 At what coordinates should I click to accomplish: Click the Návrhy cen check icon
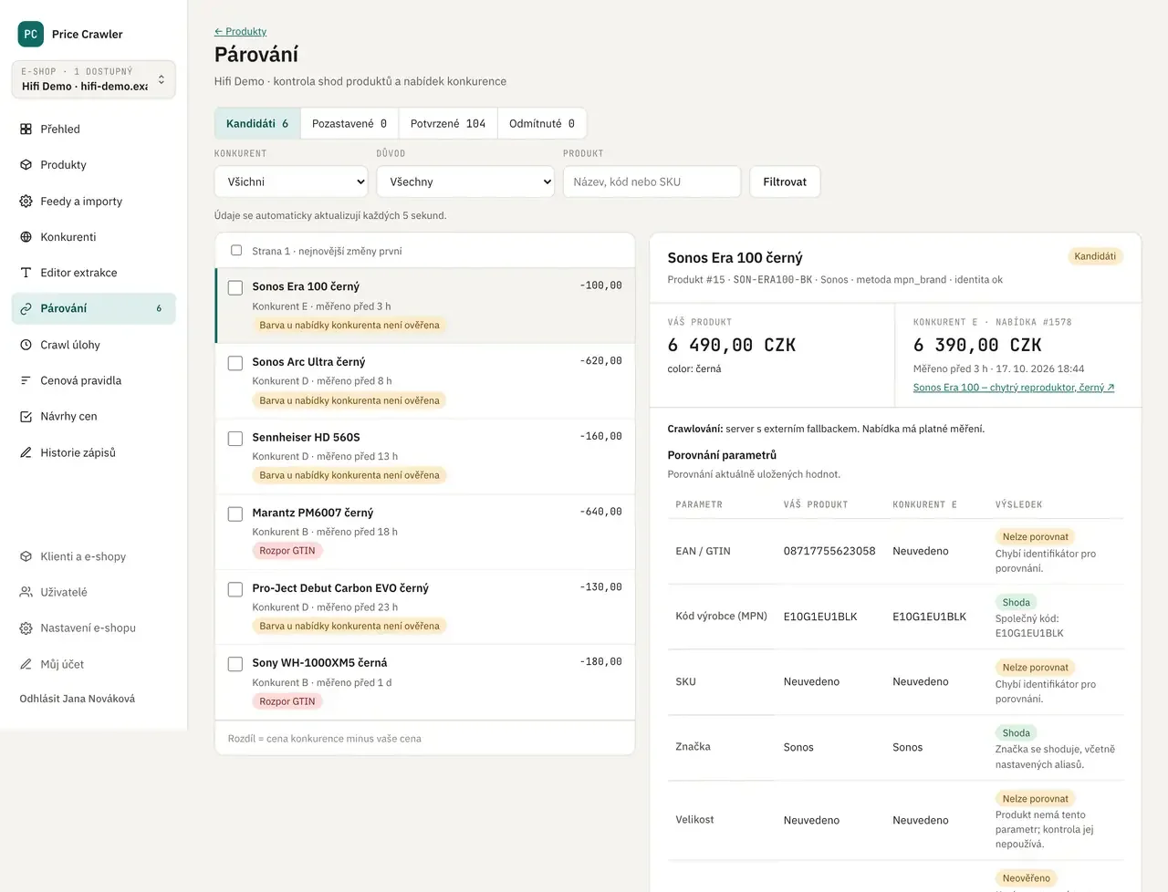coord(26,416)
